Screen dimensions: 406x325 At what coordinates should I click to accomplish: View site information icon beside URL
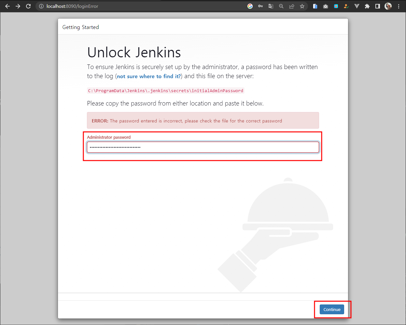point(41,6)
